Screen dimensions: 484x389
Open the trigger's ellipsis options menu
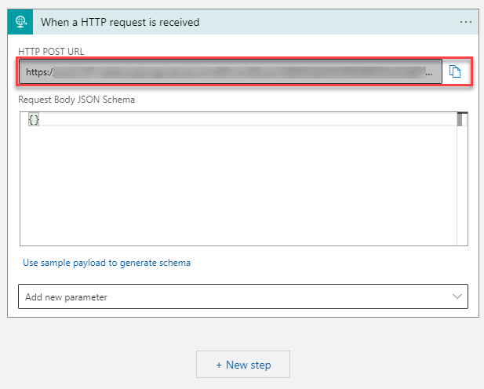pos(464,22)
